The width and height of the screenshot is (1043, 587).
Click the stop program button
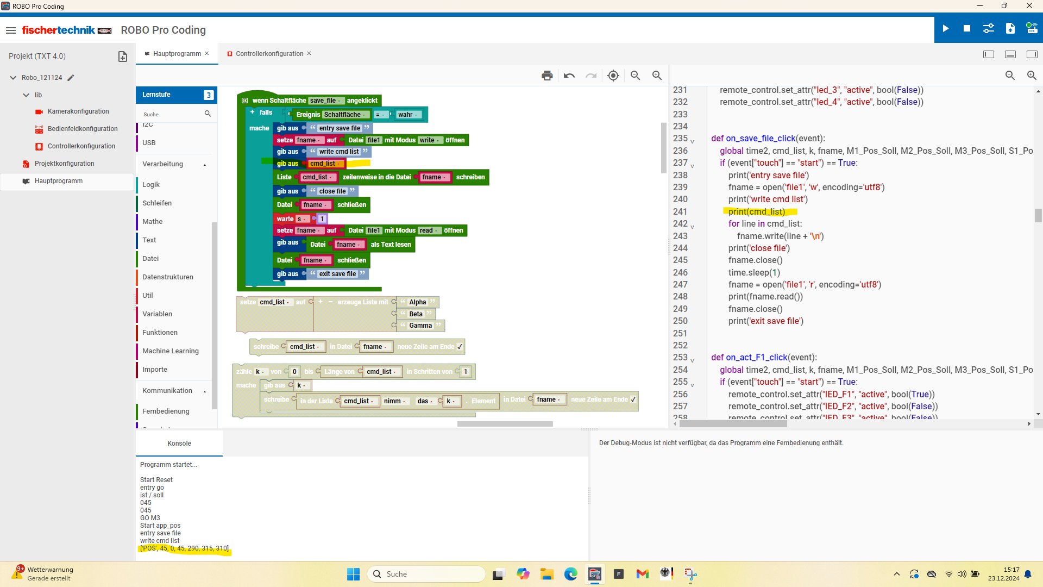click(967, 29)
